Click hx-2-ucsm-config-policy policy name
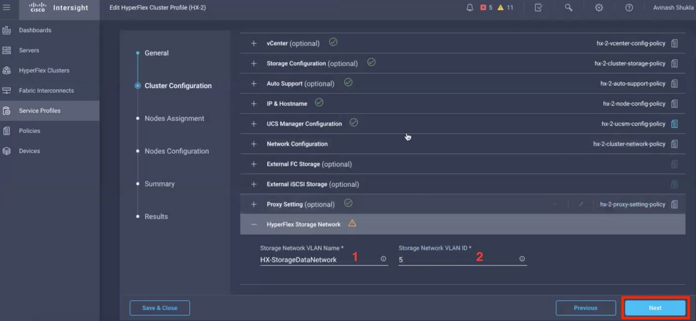The width and height of the screenshot is (696, 321). [x=633, y=124]
